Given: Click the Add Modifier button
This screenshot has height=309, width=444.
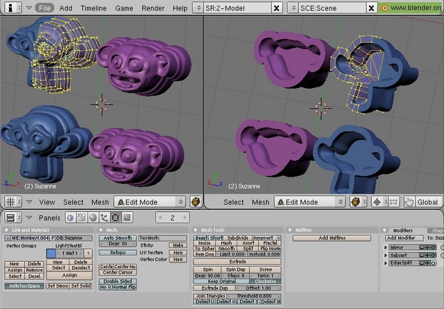Looking at the screenshot, I should [404, 238].
